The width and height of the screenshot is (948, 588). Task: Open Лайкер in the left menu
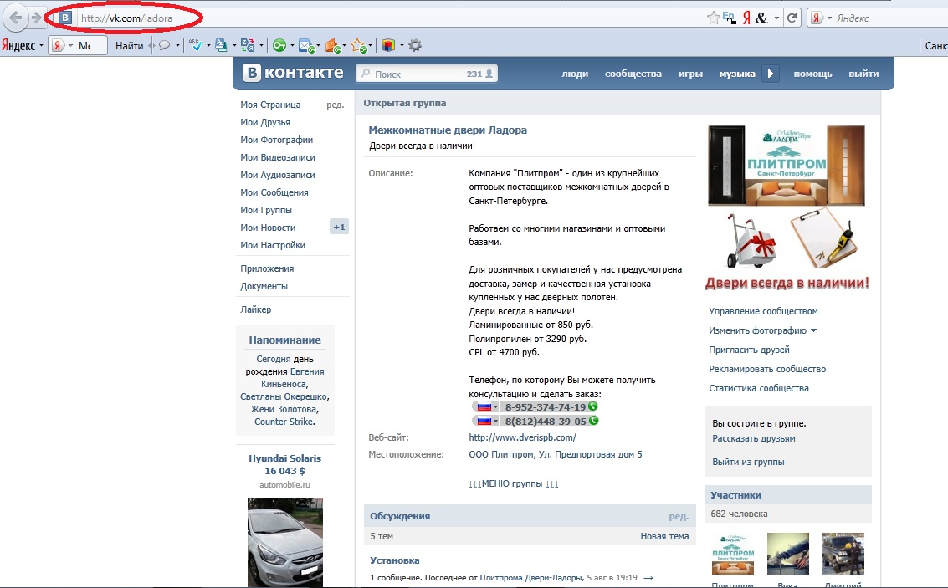point(256,309)
